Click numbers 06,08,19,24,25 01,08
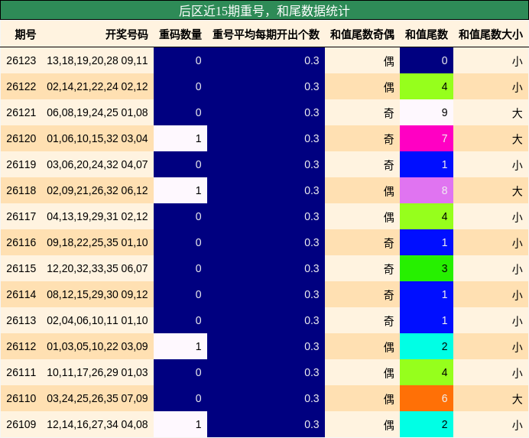 [x=97, y=112]
